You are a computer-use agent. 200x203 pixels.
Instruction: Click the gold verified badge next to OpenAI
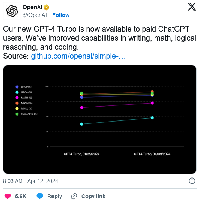pyautogui.click(x=46, y=7)
